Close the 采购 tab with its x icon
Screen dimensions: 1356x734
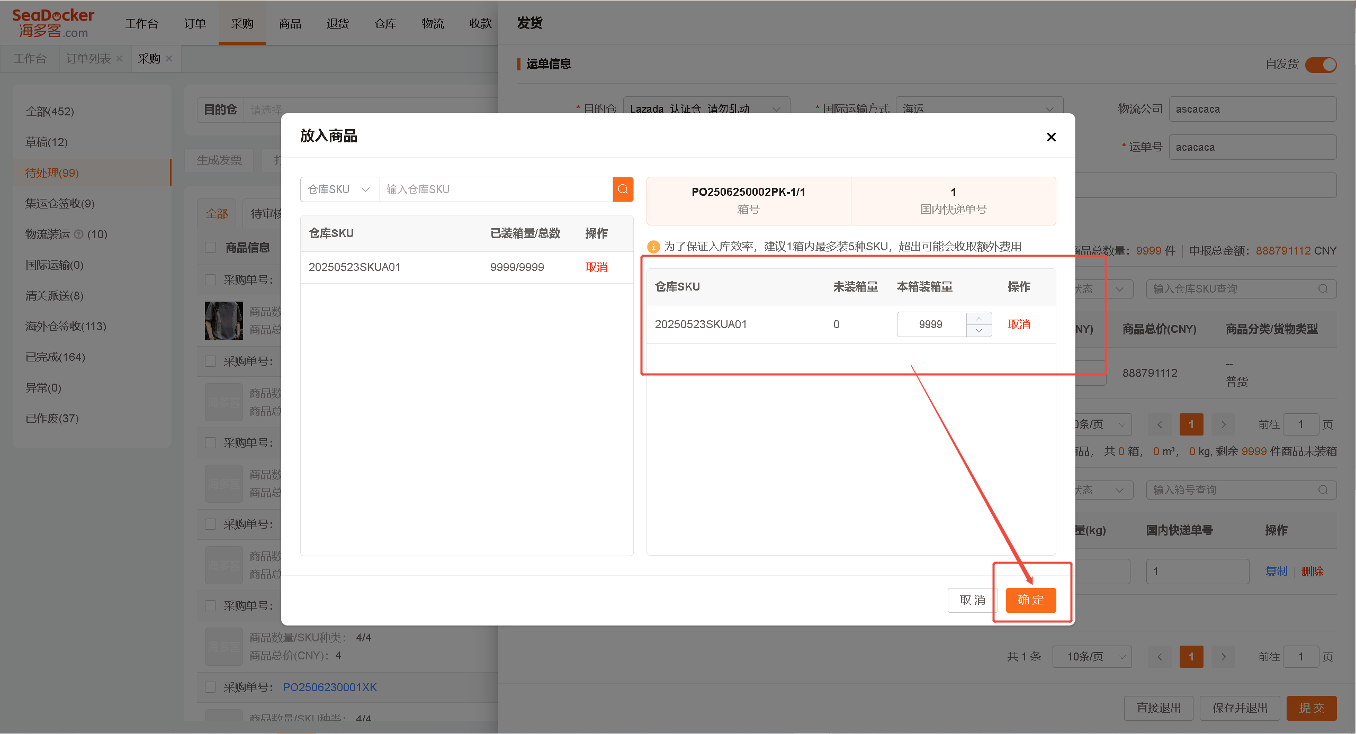[x=169, y=59]
